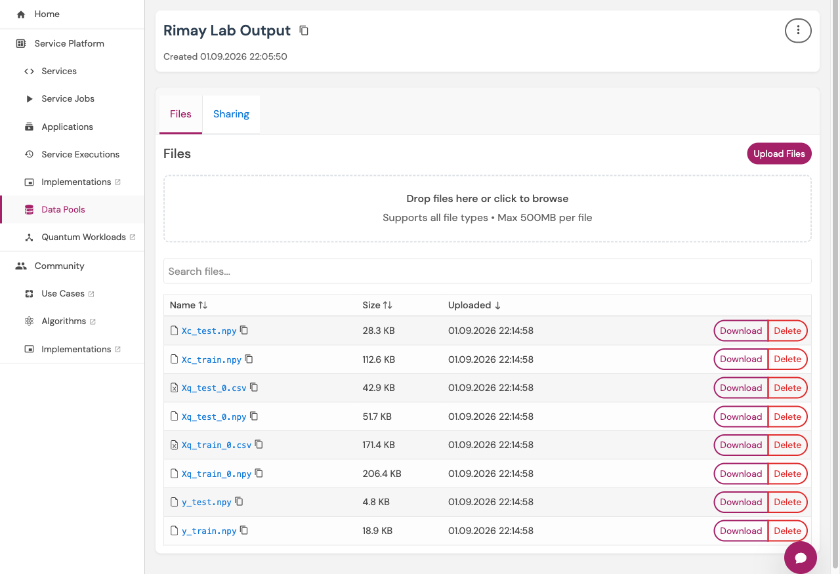
Task: Switch to the Files tab
Action: [180, 114]
